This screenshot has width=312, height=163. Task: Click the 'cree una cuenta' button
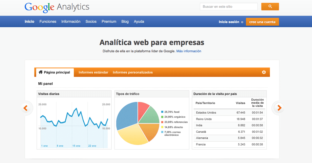coord(262,22)
